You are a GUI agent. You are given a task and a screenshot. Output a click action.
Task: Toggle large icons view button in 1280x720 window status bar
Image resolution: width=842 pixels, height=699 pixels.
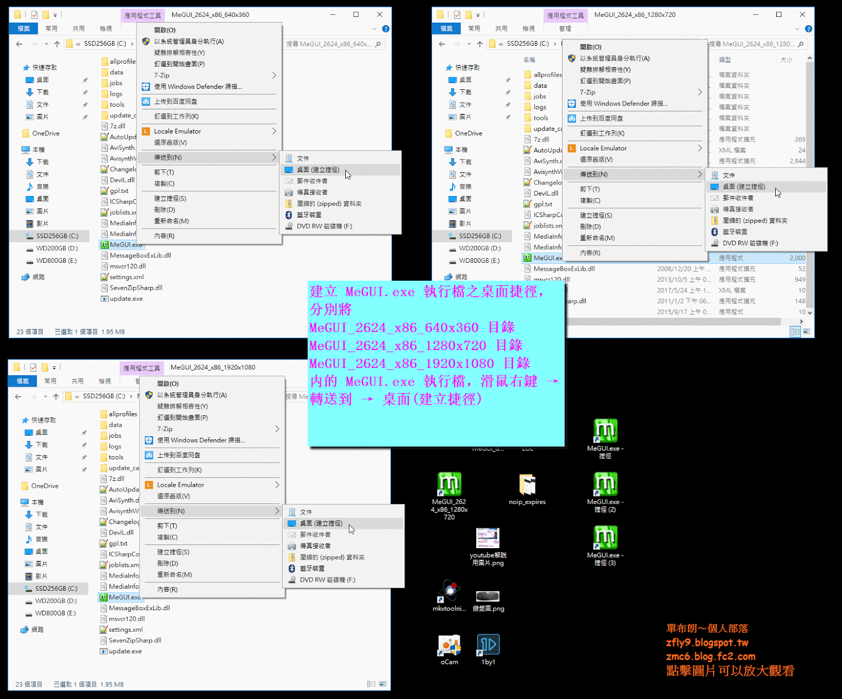coord(807,331)
